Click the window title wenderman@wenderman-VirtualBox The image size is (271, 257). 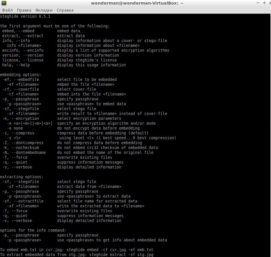click(x=137, y=3)
